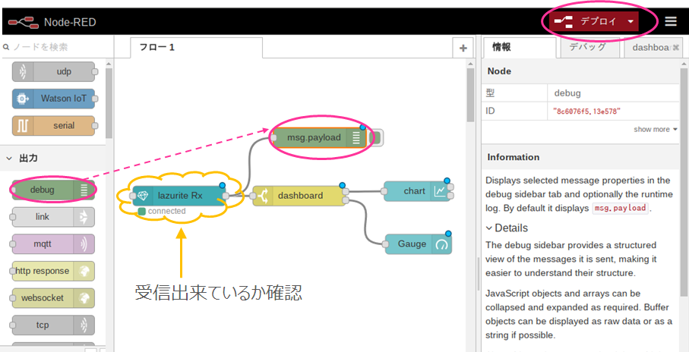Image resolution: width=689 pixels, height=352 pixels.
Task: Open the フロー 1 flow tab
Action: coord(197,47)
